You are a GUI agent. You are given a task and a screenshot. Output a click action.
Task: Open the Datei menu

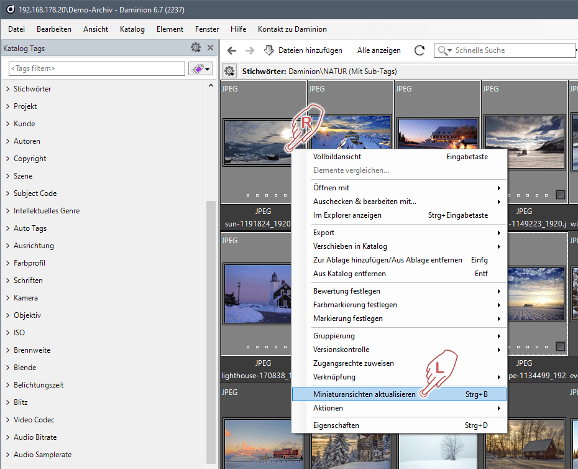coord(17,29)
